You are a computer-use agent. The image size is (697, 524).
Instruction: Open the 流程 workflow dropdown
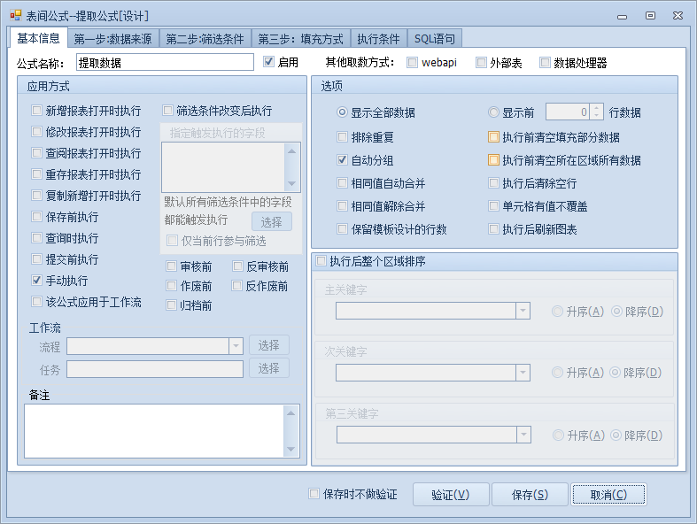click(x=236, y=346)
